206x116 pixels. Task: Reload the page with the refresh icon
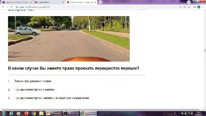tap(12, 7)
